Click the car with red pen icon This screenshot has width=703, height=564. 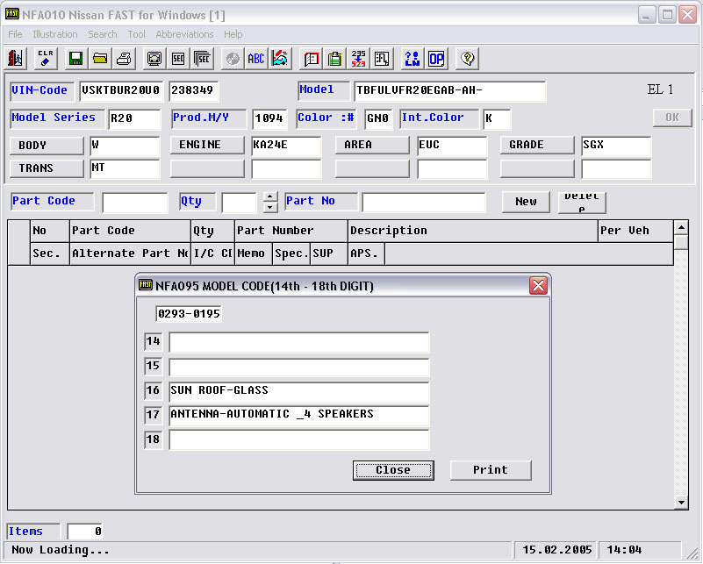(x=280, y=59)
